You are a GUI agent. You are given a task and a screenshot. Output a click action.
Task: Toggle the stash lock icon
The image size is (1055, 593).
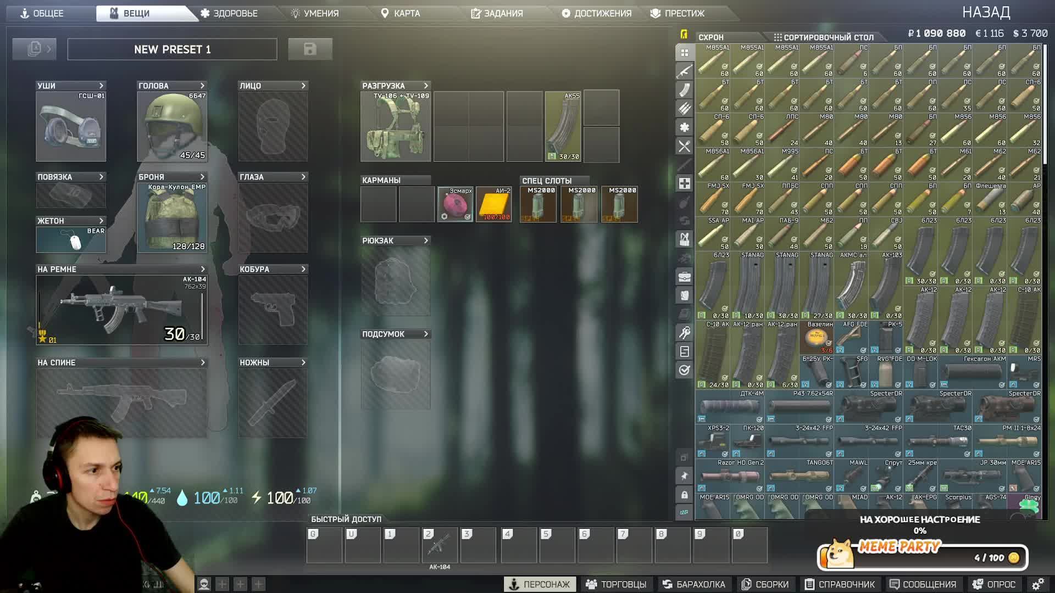(x=684, y=495)
